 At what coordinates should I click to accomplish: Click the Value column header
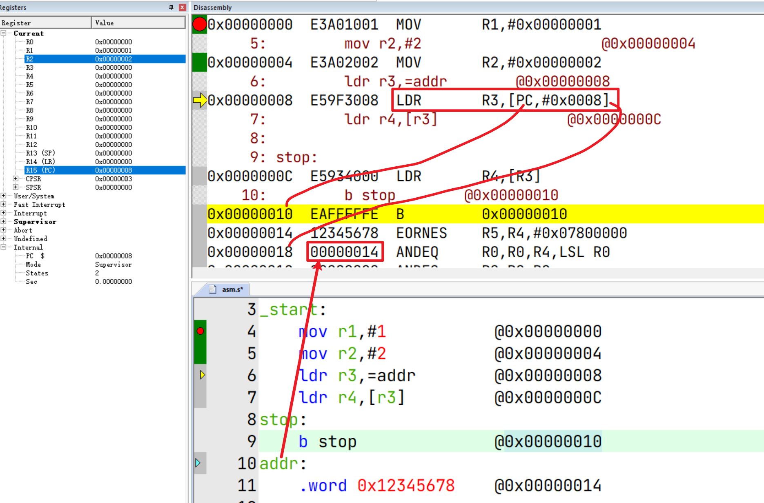tap(138, 23)
